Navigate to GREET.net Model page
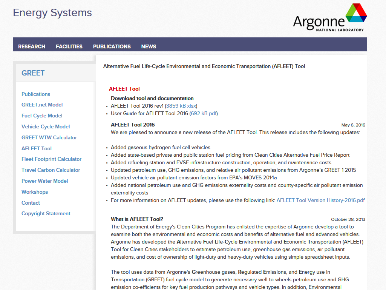The height and width of the screenshot is (290, 386). coord(42,105)
